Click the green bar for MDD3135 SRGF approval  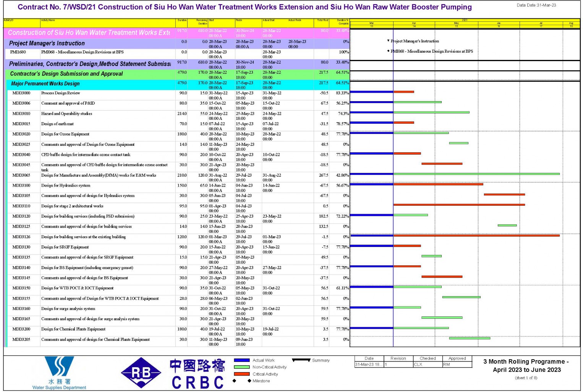pos(432,256)
